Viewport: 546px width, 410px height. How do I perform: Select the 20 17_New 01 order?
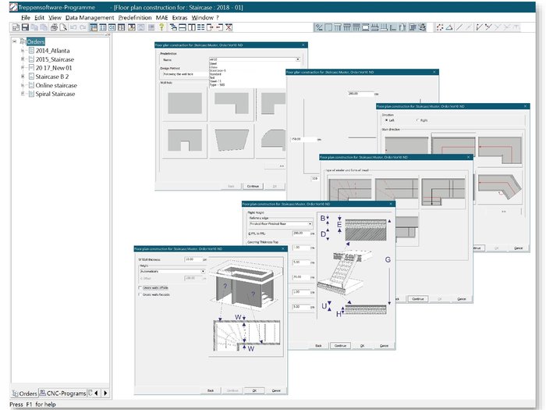[x=54, y=68]
